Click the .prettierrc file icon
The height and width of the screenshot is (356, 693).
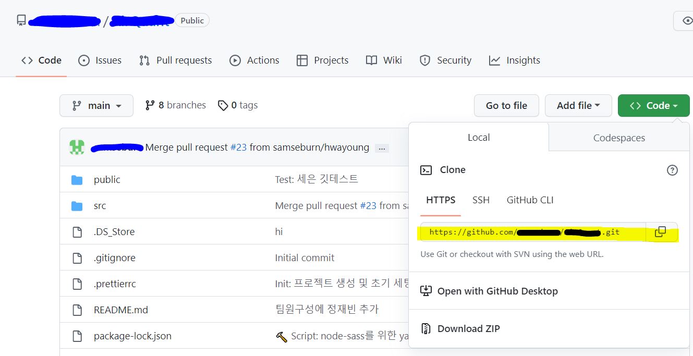[x=77, y=284]
